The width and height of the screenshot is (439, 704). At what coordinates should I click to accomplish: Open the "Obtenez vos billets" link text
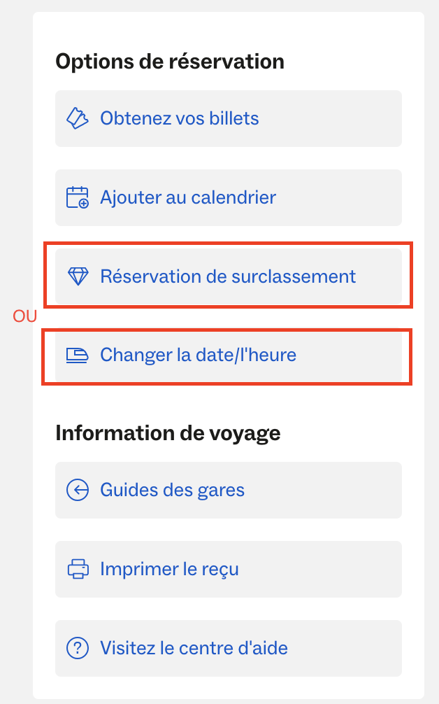[x=180, y=118]
